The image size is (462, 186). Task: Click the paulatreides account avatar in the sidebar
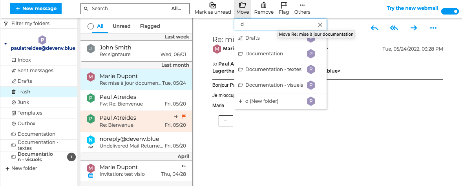click(43, 40)
